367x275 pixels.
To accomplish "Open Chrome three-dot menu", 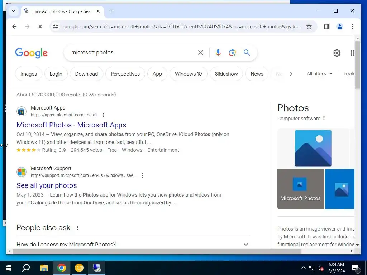I will tap(353, 26).
